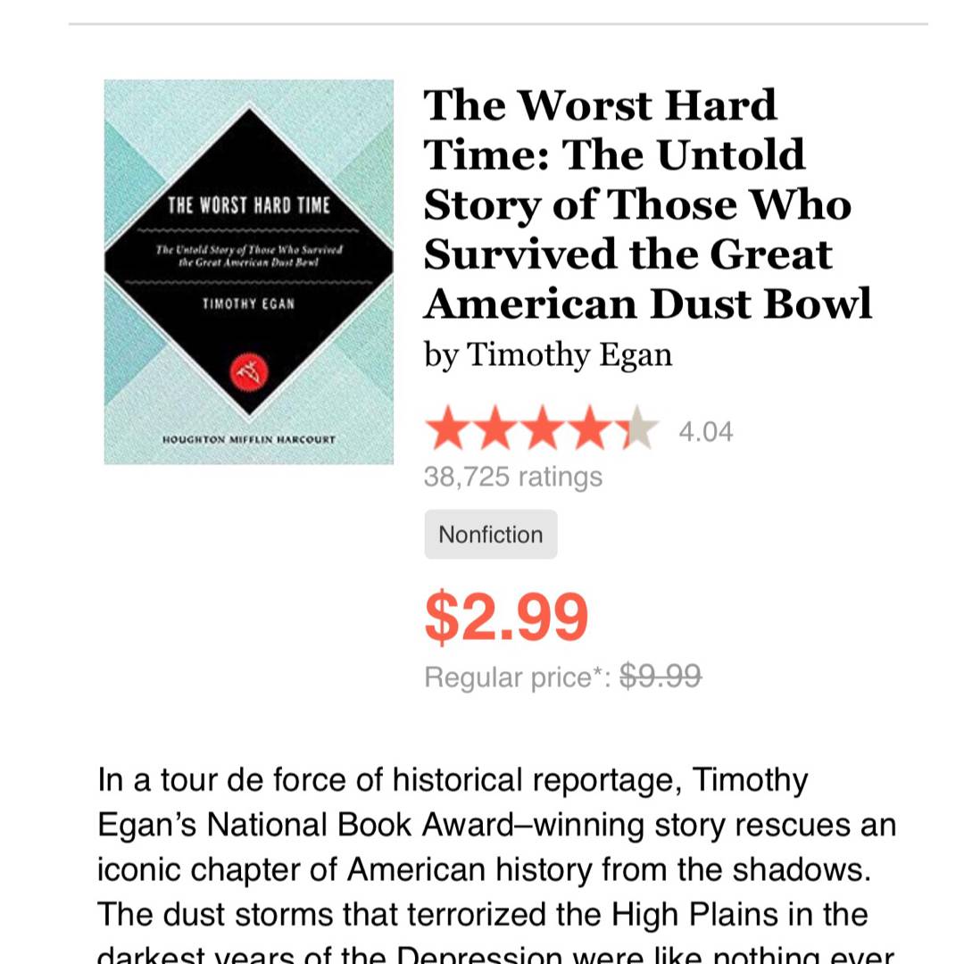Image resolution: width=964 pixels, height=964 pixels.
Task: Click the second red rating star
Action: [495, 429]
